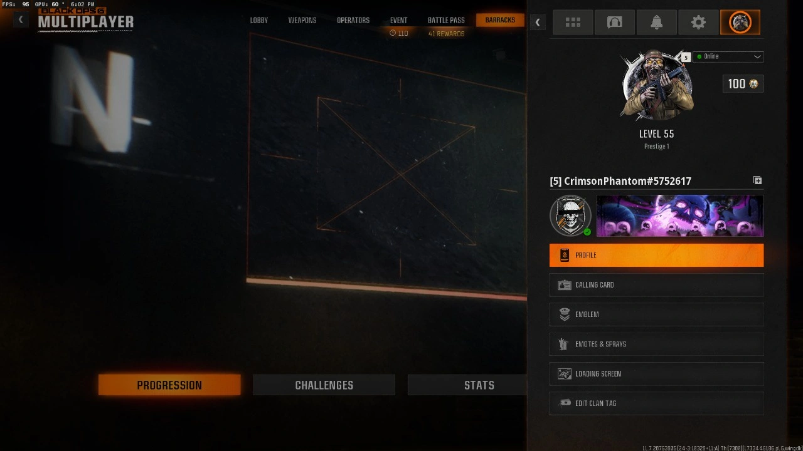
Task: Open the headset social panel icon
Action: 615,23
